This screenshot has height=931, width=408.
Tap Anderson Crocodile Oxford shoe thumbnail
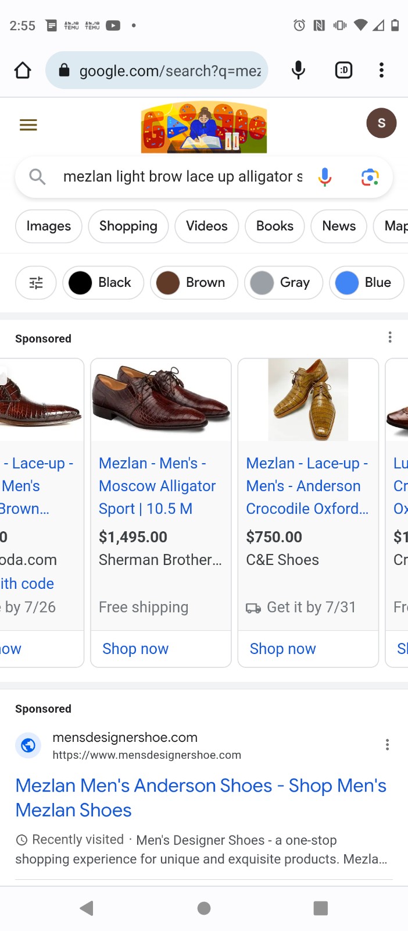pyautogui.click(x=308, y=400)
